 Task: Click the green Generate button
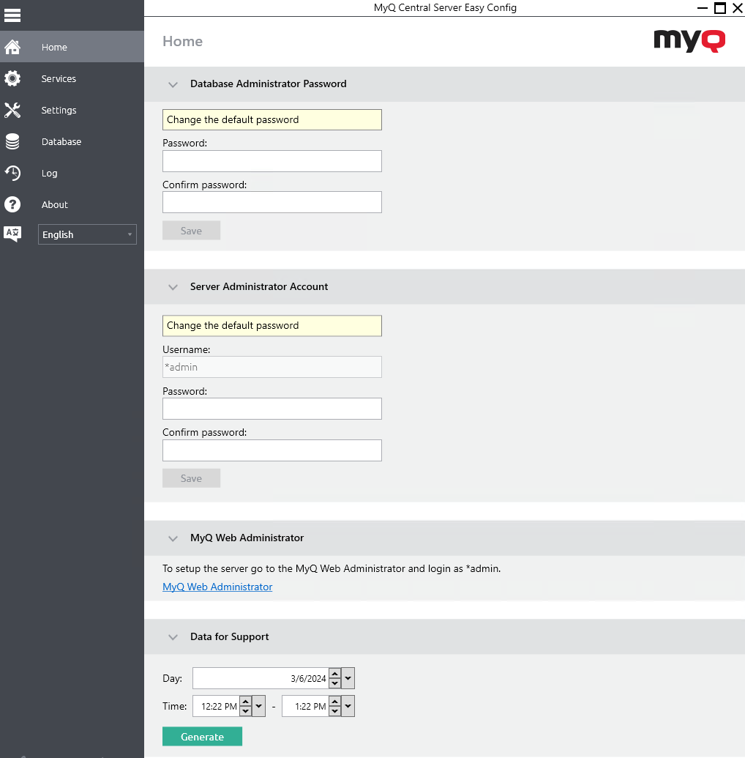coord(202,737)
